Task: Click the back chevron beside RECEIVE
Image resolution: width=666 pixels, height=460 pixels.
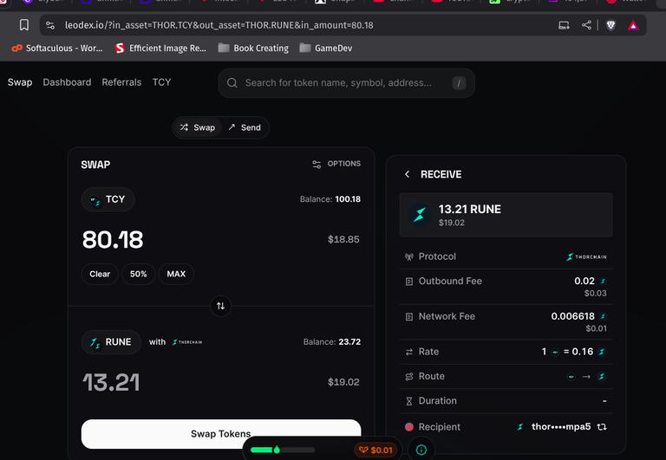Action: 407,174
